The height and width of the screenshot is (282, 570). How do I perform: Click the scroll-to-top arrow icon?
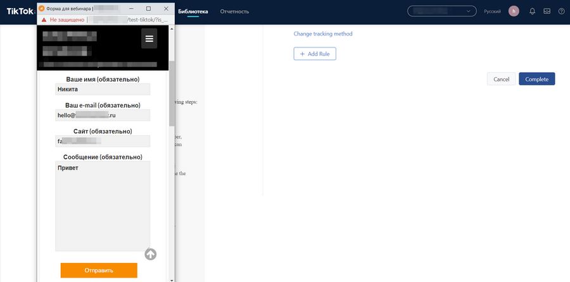(151, 254)
